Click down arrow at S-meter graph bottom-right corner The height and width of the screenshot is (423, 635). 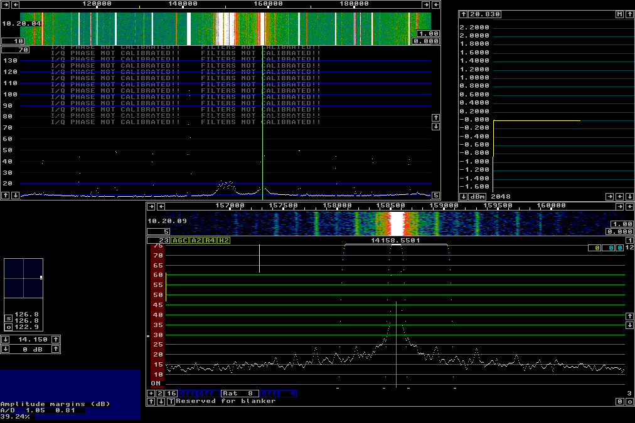tap(629, 197)
